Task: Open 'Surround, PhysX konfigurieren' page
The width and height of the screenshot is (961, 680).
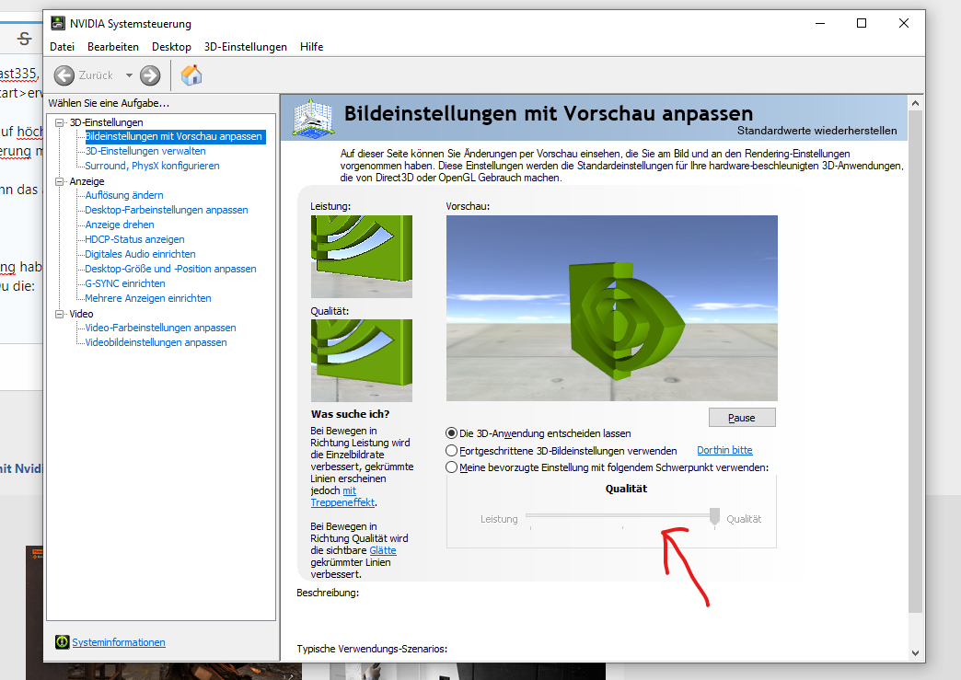Action: 152,166
